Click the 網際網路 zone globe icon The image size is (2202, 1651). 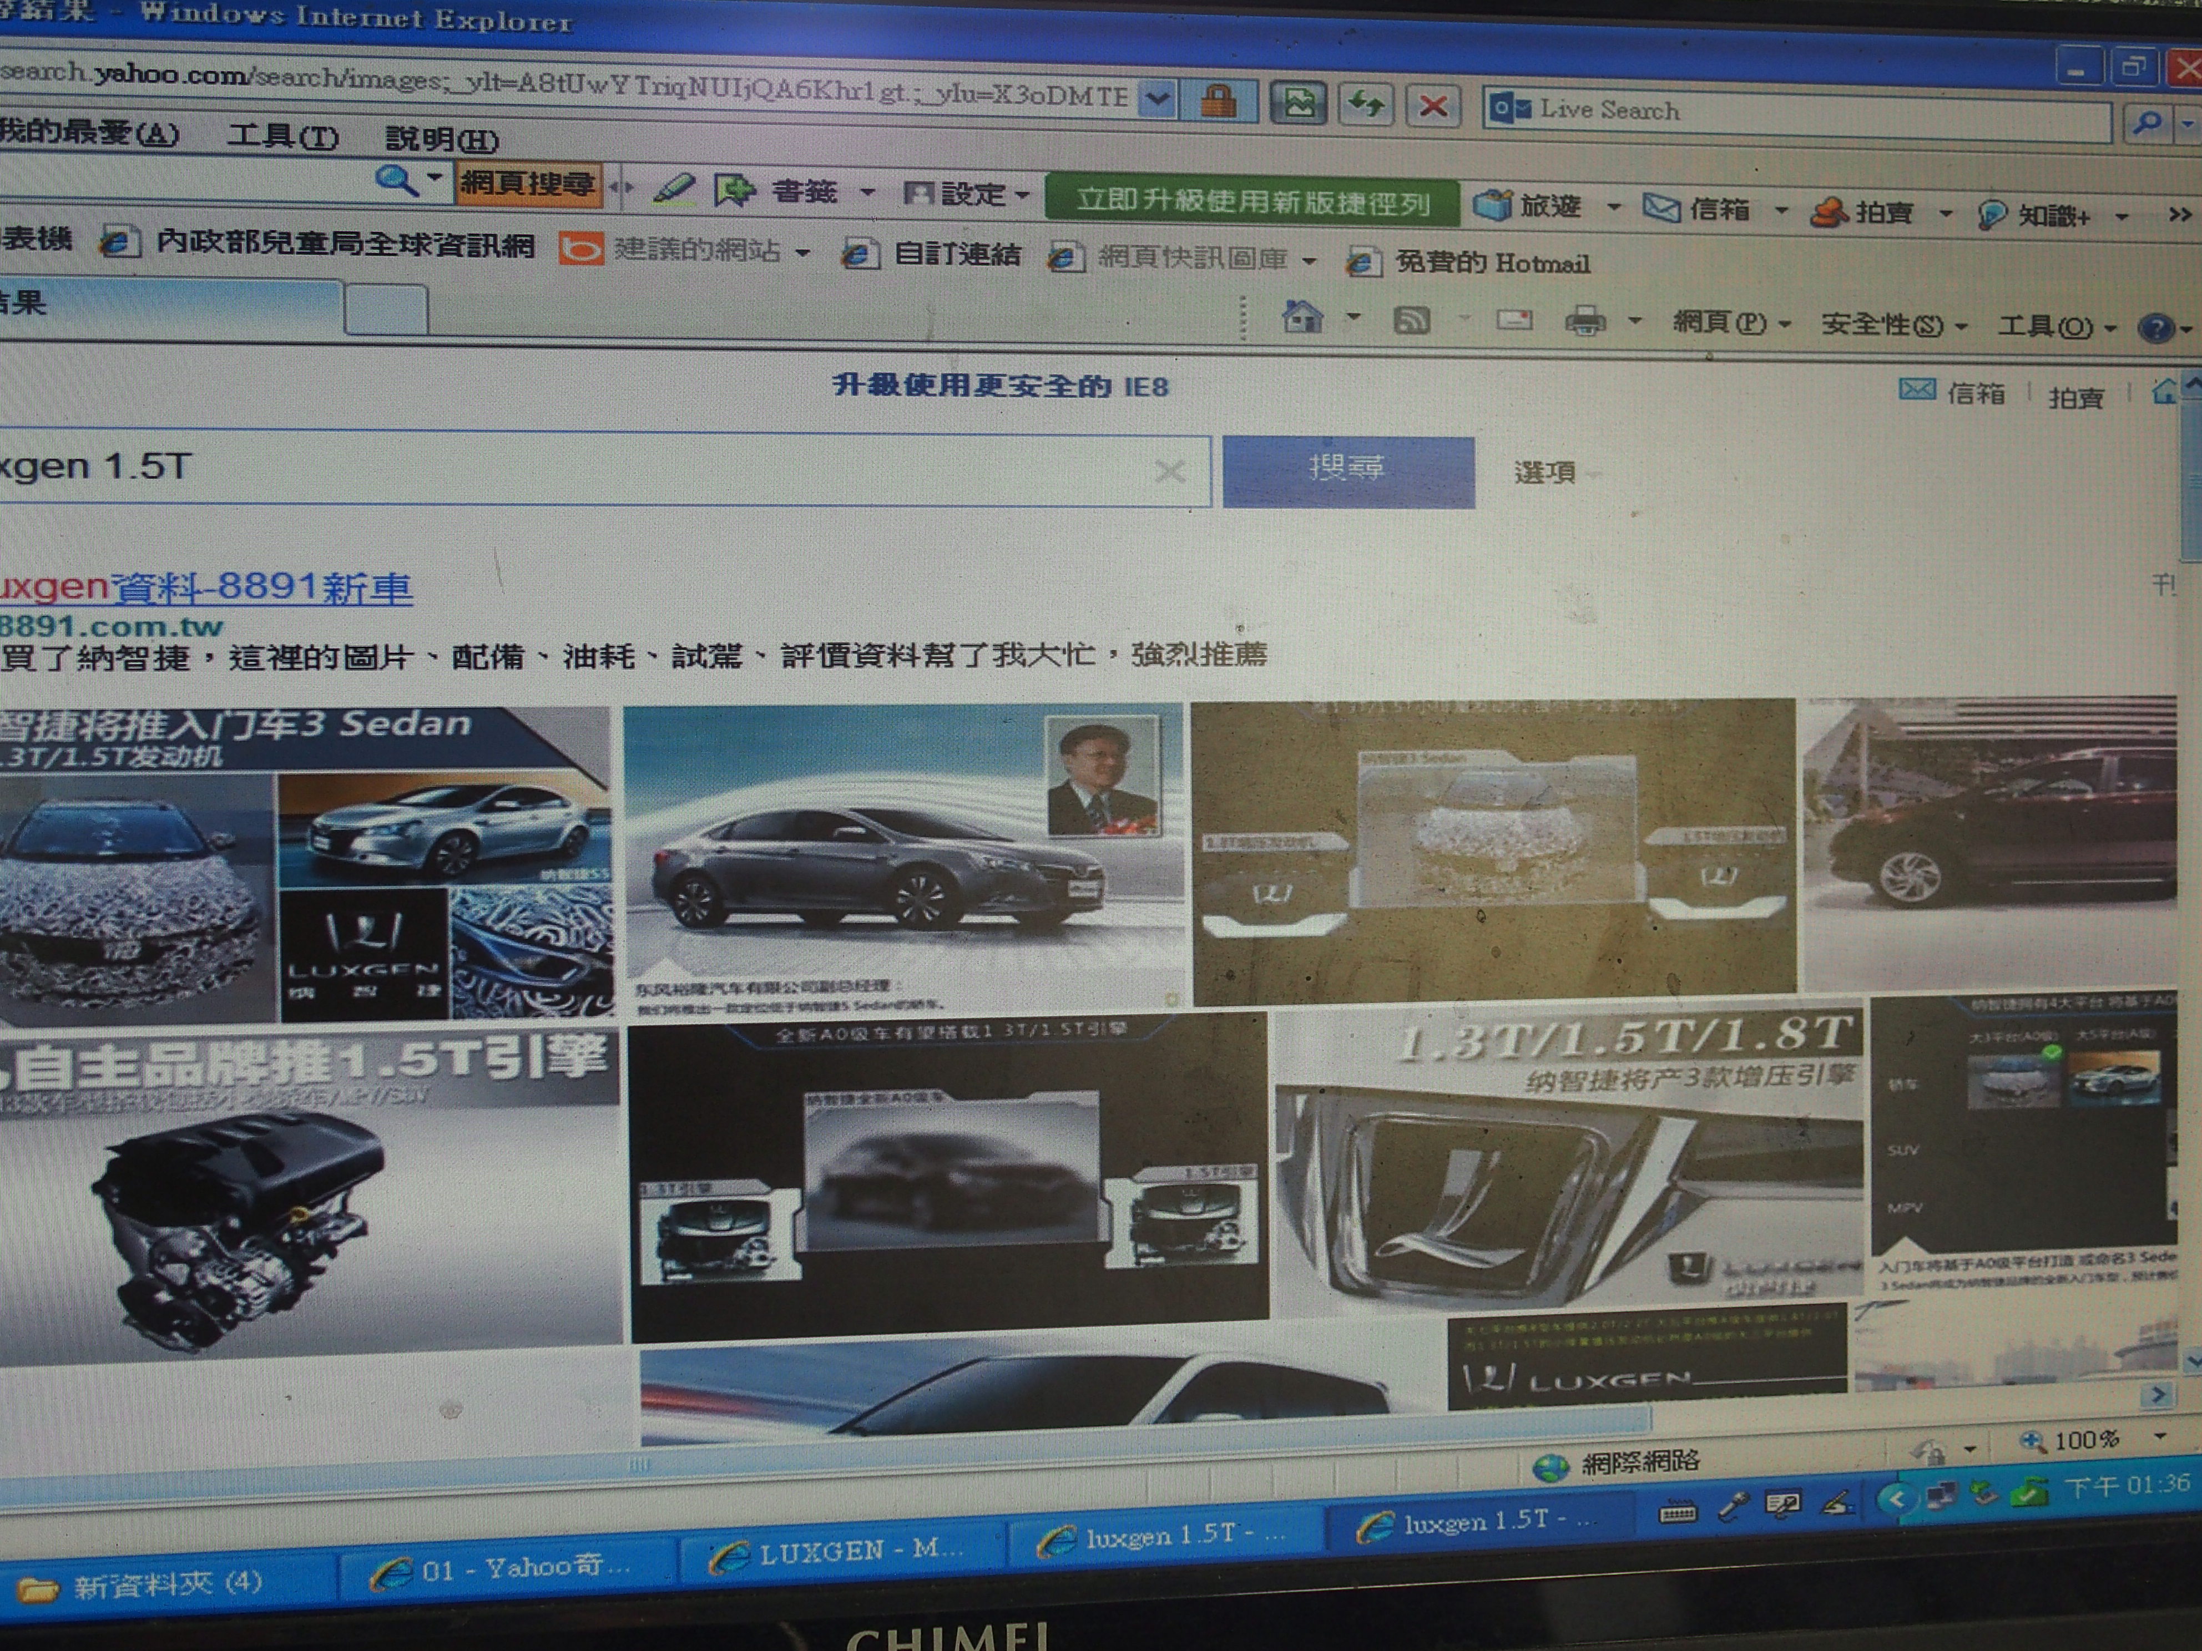point(1549,1468)
